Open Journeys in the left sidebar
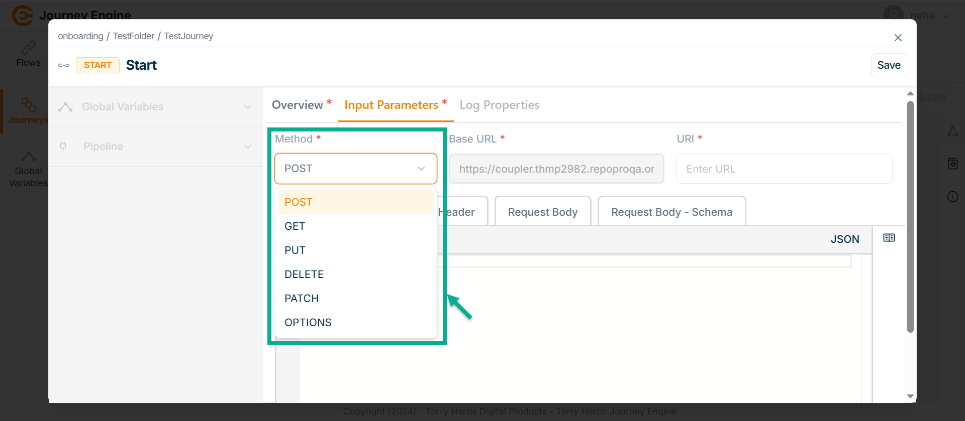This screenshot has width=965, height=421. point(28,111)
